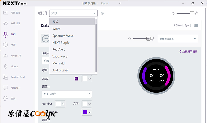This screenshot has width=207, height=123.
Task: Toggle the RGB Auto Sync switch
Action: click(x=194, y=25)
